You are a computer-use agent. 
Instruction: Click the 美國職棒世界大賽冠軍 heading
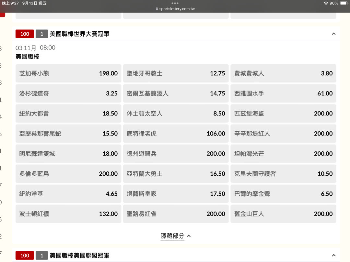(79, 34)
